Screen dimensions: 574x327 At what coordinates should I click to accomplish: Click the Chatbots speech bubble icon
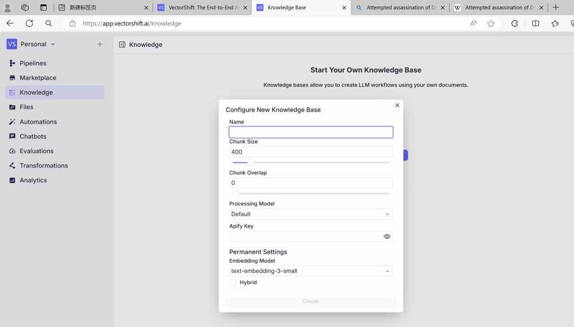tap(12, 136)
